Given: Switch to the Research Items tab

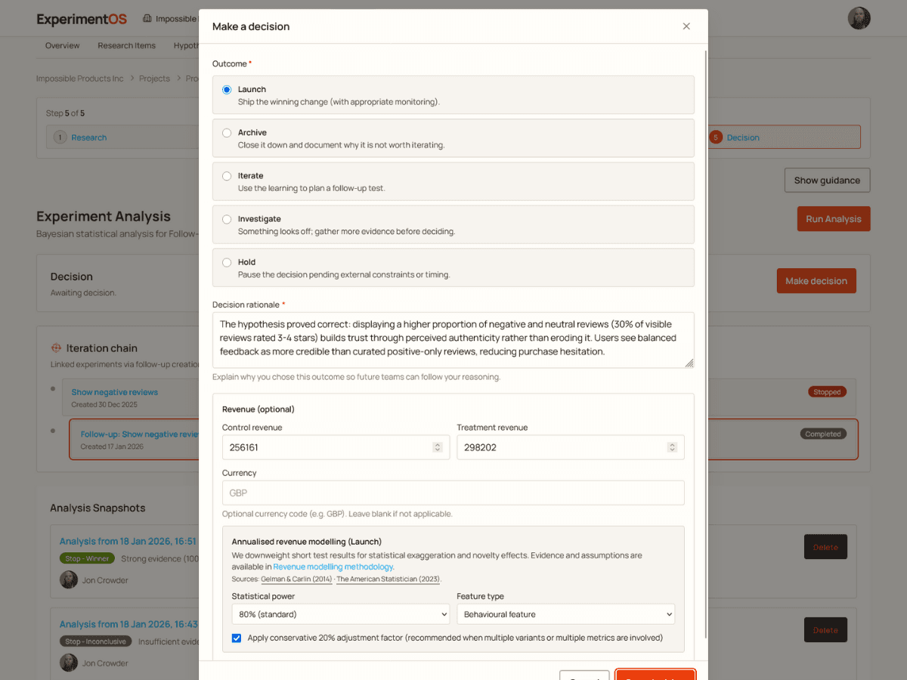Looking at the screenshot, I should pyautogui.click(x=126, y=45).
